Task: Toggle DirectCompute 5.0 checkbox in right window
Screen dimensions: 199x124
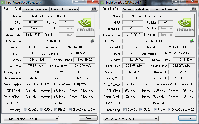Action: pos(169,110)
